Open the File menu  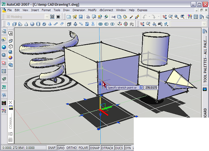pyautogui.click(x=10, y=10)
